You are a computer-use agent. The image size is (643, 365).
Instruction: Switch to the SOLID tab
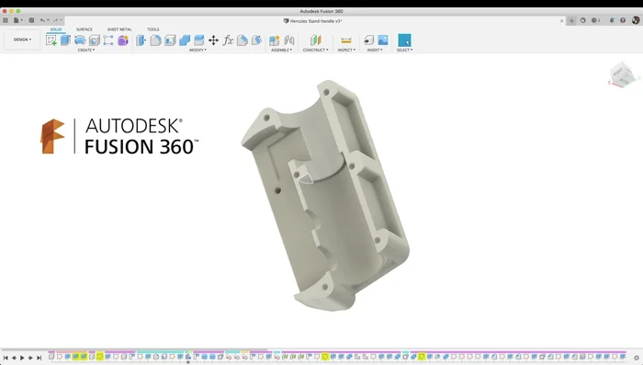56,29
